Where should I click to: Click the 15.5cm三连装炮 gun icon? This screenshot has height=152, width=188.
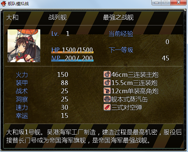click(x=107, y=83)
